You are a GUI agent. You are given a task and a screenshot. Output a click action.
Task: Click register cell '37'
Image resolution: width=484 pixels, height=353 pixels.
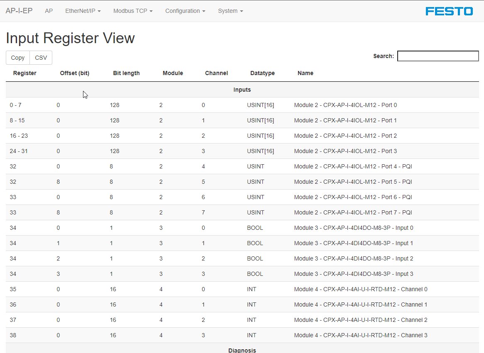(x=13, y=320)
